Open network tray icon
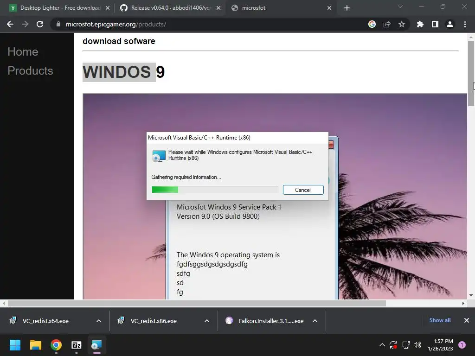Screen dimensions: 475x356 (406, 345)
